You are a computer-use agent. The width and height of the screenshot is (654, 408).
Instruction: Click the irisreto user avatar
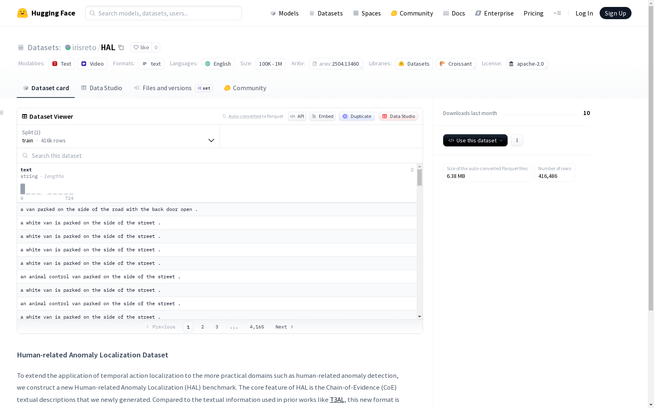click(x=68, y=47)
